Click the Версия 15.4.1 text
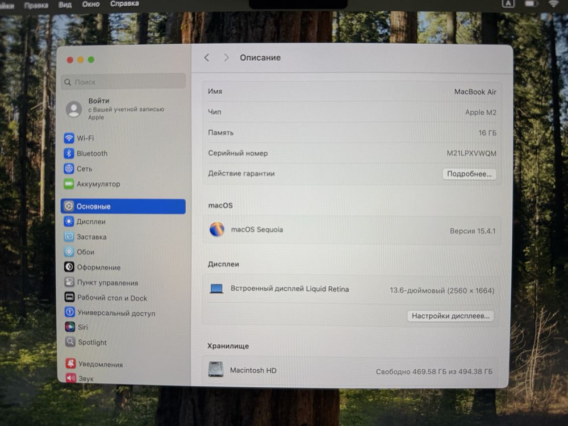Viewport: 568px width, 426px height. 473,231
